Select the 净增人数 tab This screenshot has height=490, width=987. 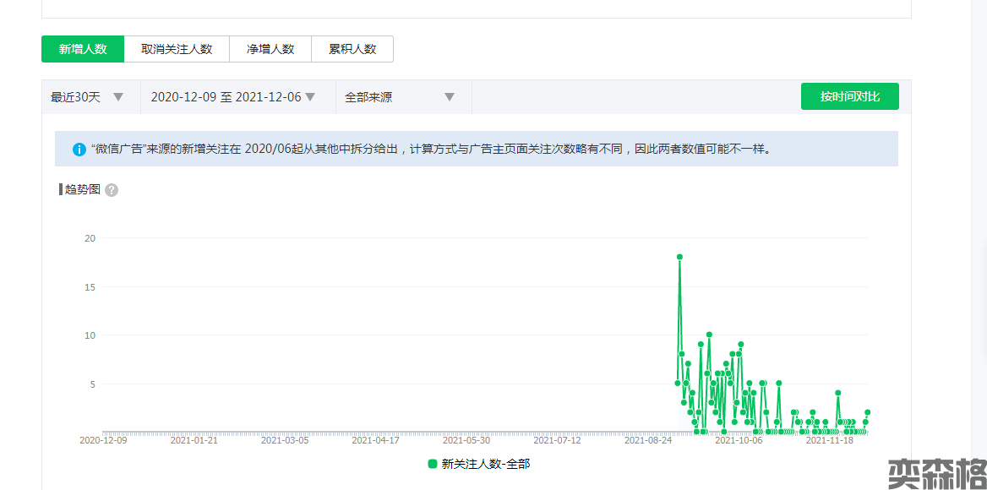(270, 49)
